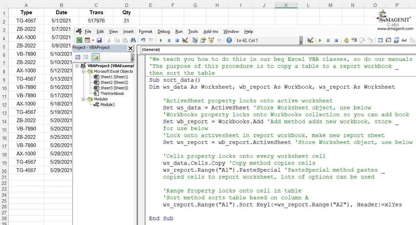Open the Immediate Window icon

coord(388,40)
